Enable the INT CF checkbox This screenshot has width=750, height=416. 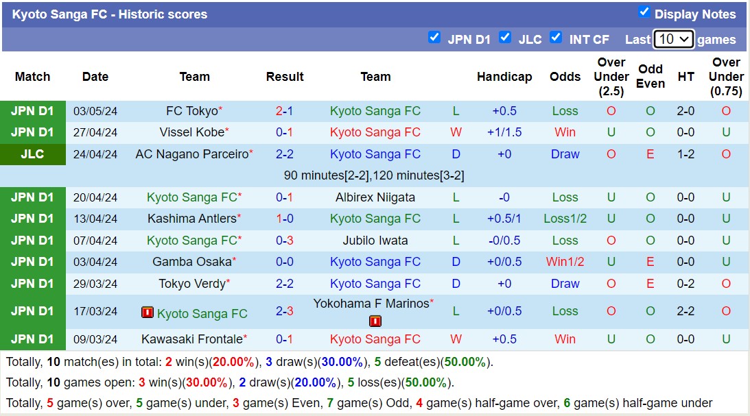556,38
